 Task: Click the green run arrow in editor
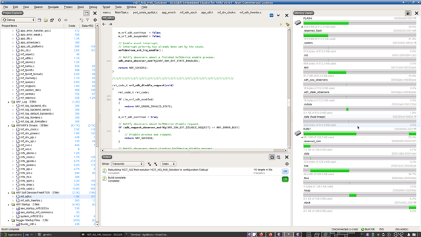coord(281,24)
